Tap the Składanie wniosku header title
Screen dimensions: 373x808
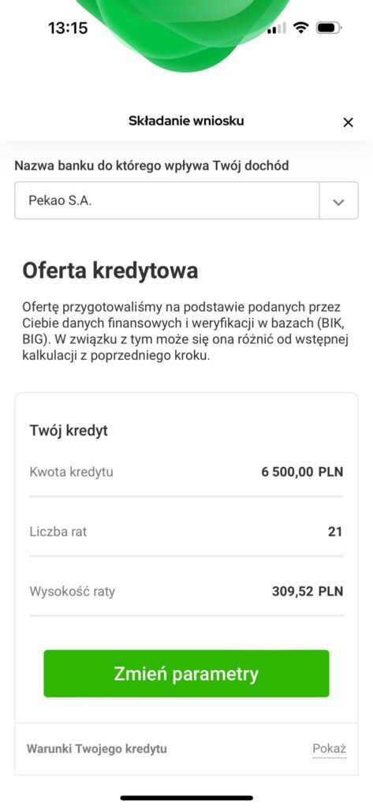click(x=186, y=121)
